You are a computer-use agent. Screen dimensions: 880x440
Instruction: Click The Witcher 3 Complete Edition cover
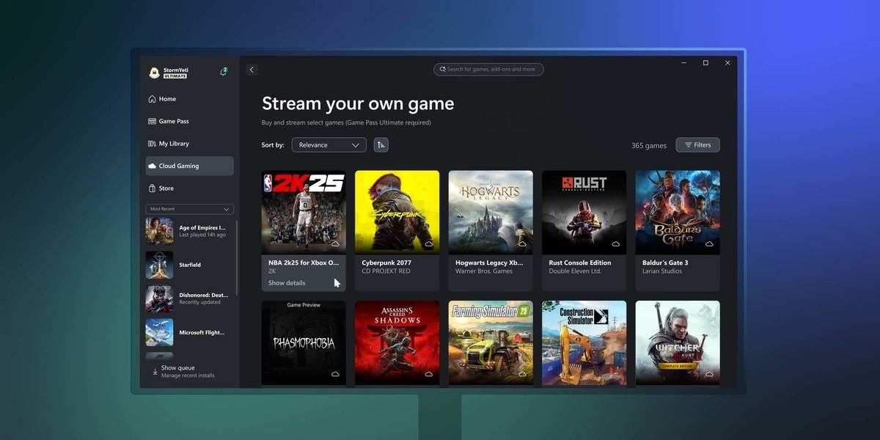tap(678, 342)
